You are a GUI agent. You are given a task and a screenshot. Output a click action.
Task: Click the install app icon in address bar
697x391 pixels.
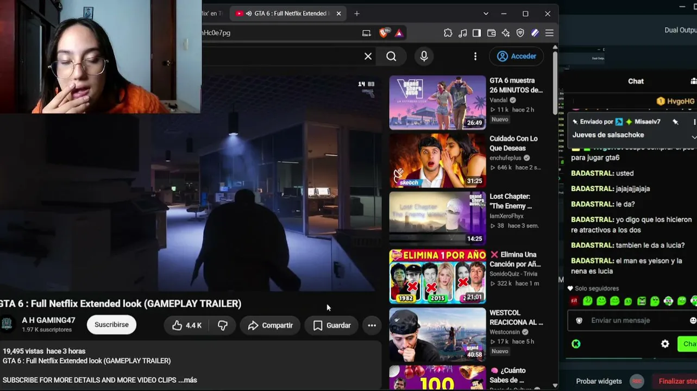pyautogui.click(x=367, y=33)
